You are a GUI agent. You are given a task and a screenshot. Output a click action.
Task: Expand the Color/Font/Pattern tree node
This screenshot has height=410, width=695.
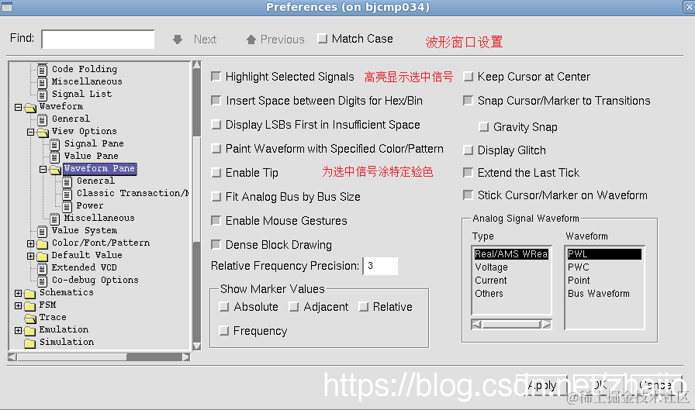(30, 243)
